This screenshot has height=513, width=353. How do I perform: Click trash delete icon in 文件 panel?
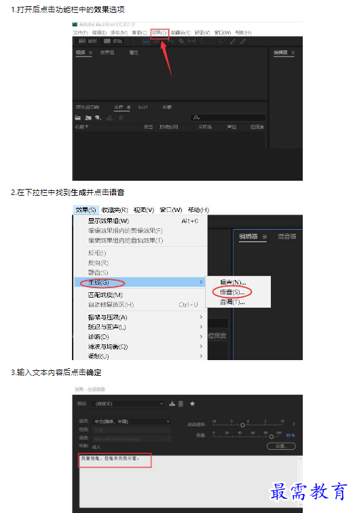(x=122, y=118)
